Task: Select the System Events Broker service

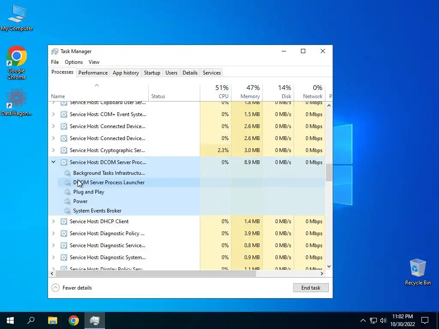Action: point(97,211)
